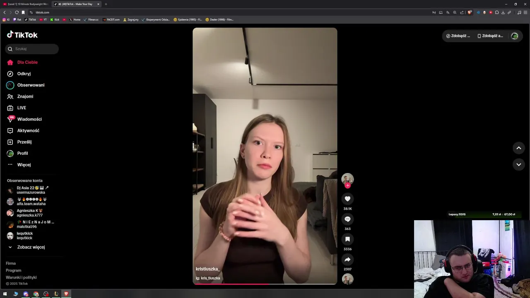This screenshot has width=530, height=298.
Task: Open the Zagraj.my bookmark
Action: point(131,19)
